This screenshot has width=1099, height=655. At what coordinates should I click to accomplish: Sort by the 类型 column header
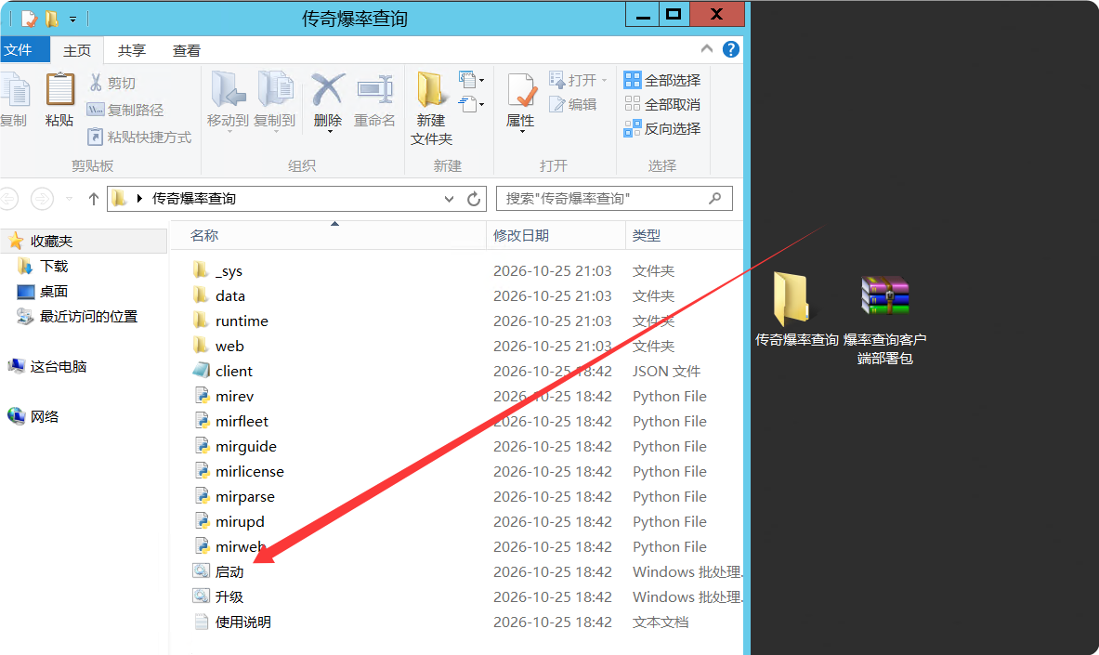[x=684, y=236]
